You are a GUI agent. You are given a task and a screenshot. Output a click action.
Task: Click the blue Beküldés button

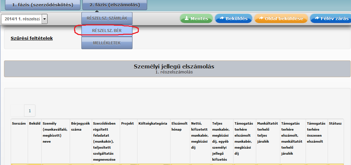pyautogui.click(x=234, y=19)
